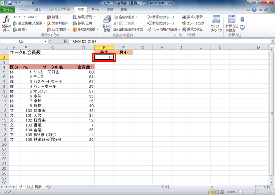Click the Zoom Out minus button
Viewport: 275px width, 195px height.
coord(241,192)
